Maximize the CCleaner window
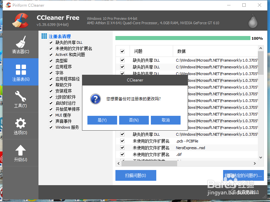Viewport: 270px width, 202px height. (x=244, y=5)
